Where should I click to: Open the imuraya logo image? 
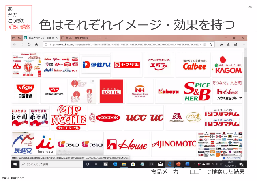click(45, 144)
